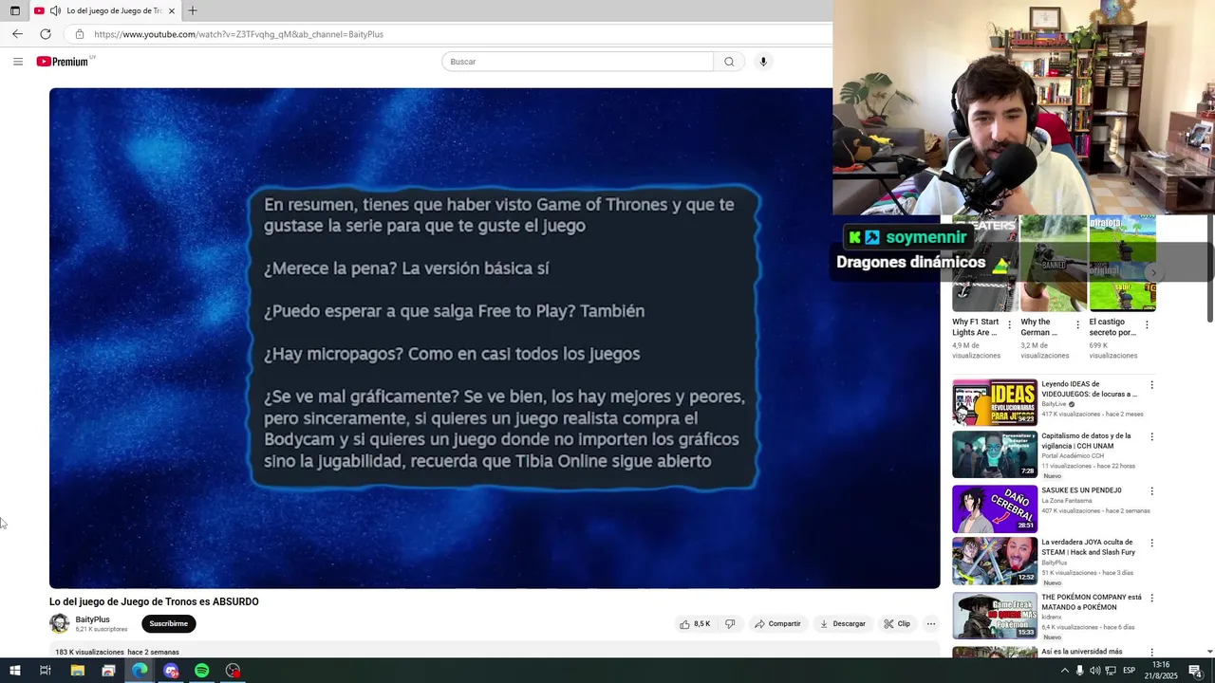Click the Buscar search field
Screen dimensions: 1215x683
pyautogui.click(x=577, y=62)
